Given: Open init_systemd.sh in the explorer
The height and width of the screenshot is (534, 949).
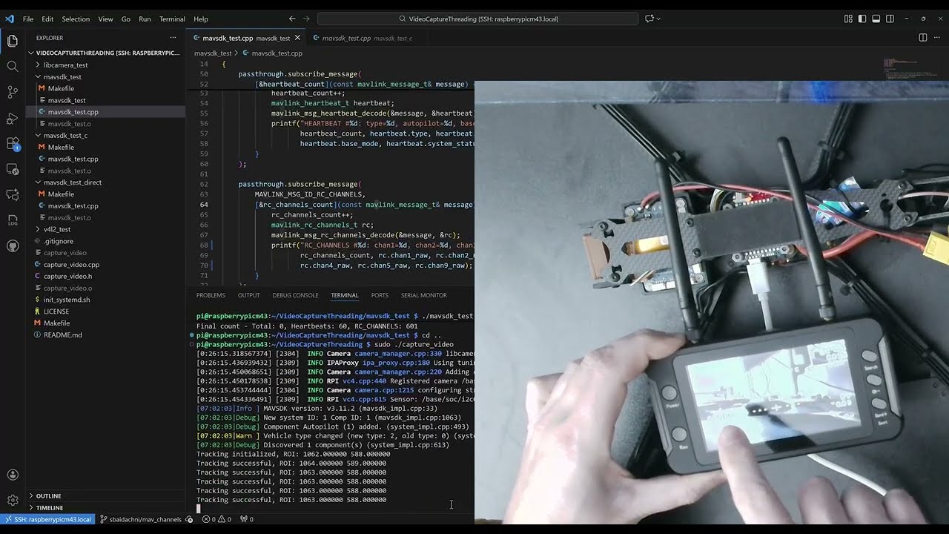Looking at the screenshot, I should coord(67,300).
